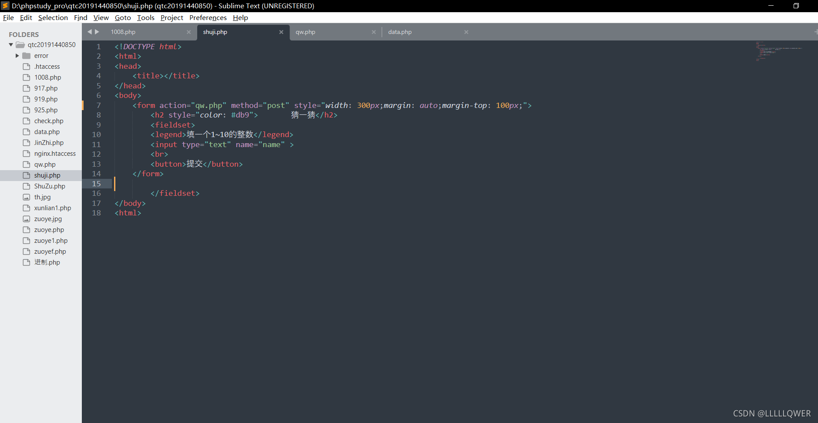Open zuoye.jpg image file
Screen dimensions: 818x423
[x=48, y=218]
